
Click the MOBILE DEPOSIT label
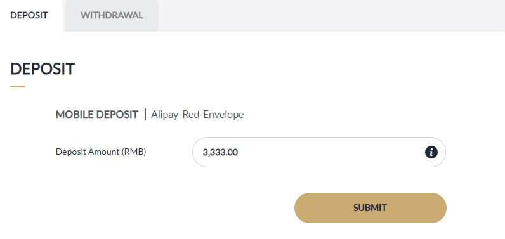click(97, 115)
